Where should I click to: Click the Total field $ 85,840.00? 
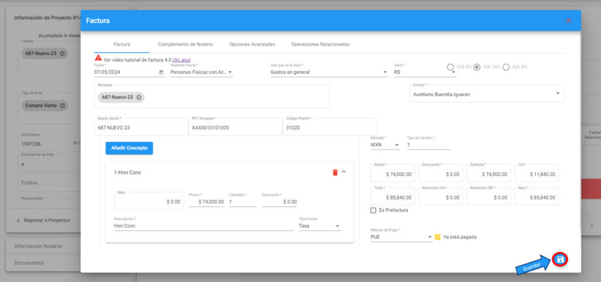[x=393, y=196]
